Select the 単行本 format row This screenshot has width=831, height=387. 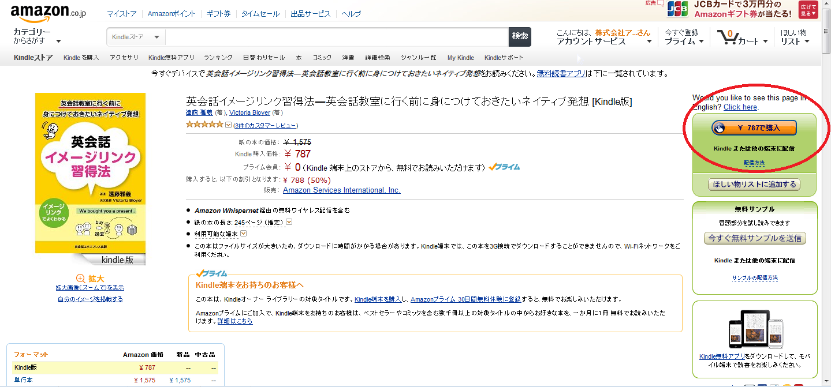pos(115,380)
